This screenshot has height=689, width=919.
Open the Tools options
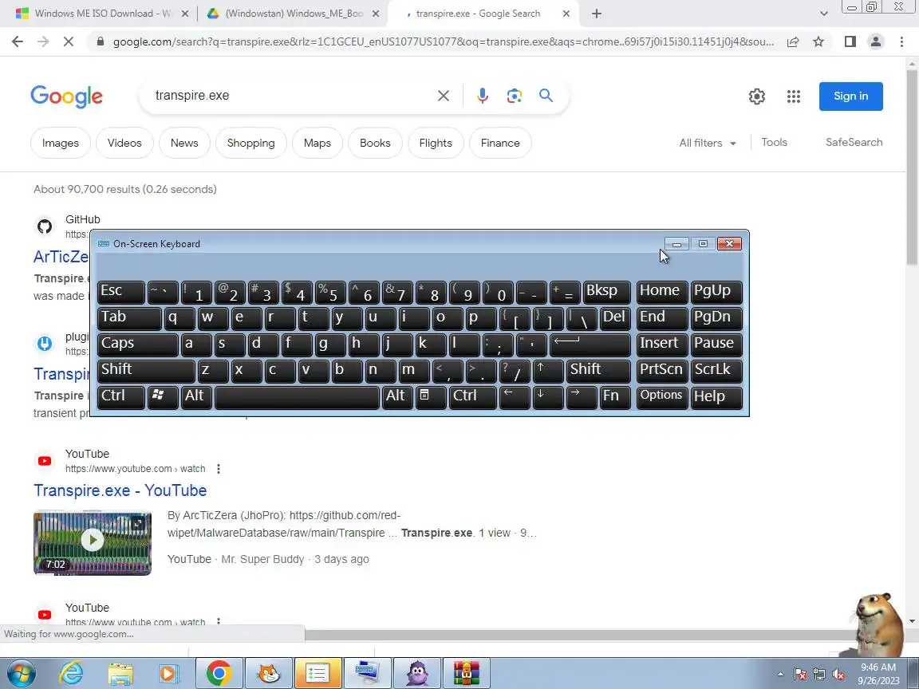click(774, 143)
